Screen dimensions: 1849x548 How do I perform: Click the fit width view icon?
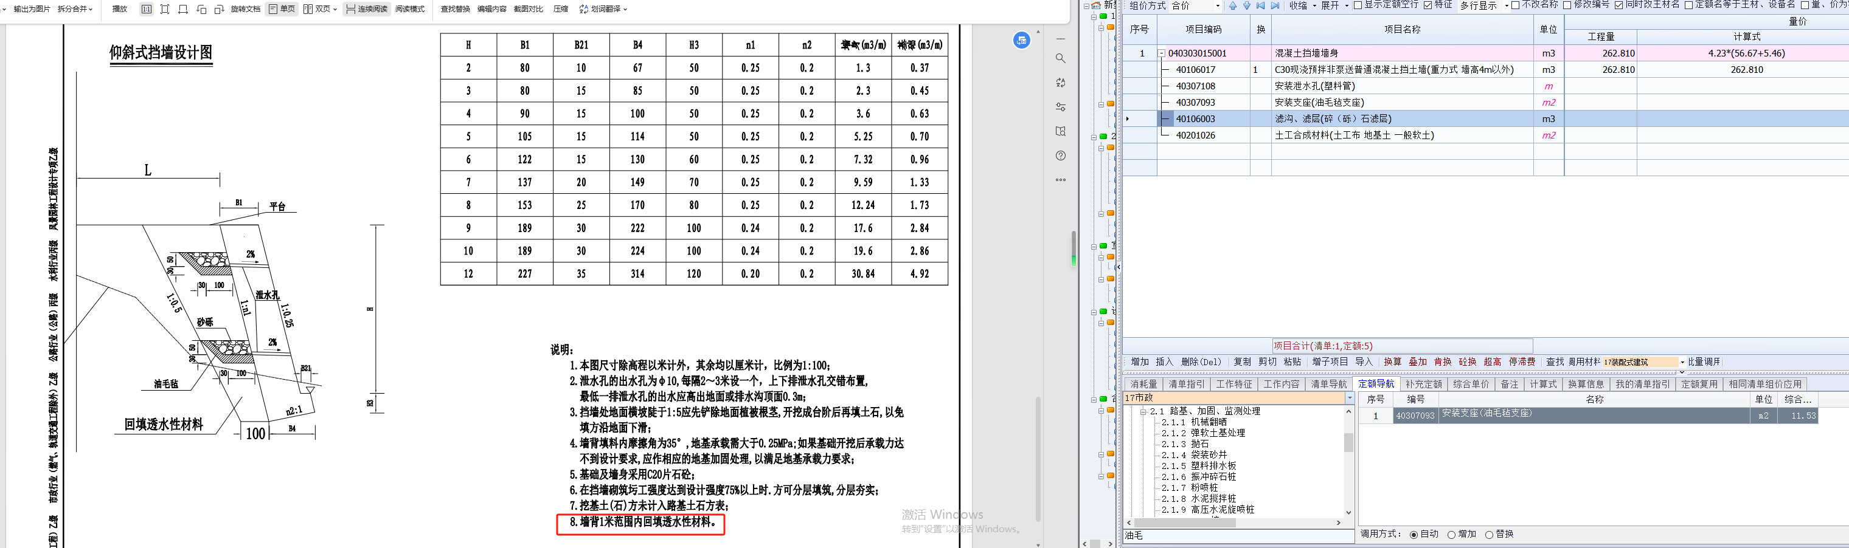click(x=183, y=9)
